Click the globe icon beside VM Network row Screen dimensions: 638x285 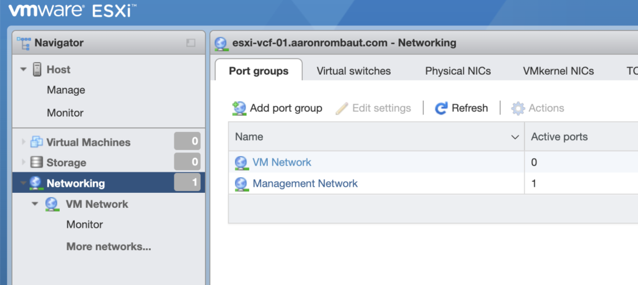(241, 162)
